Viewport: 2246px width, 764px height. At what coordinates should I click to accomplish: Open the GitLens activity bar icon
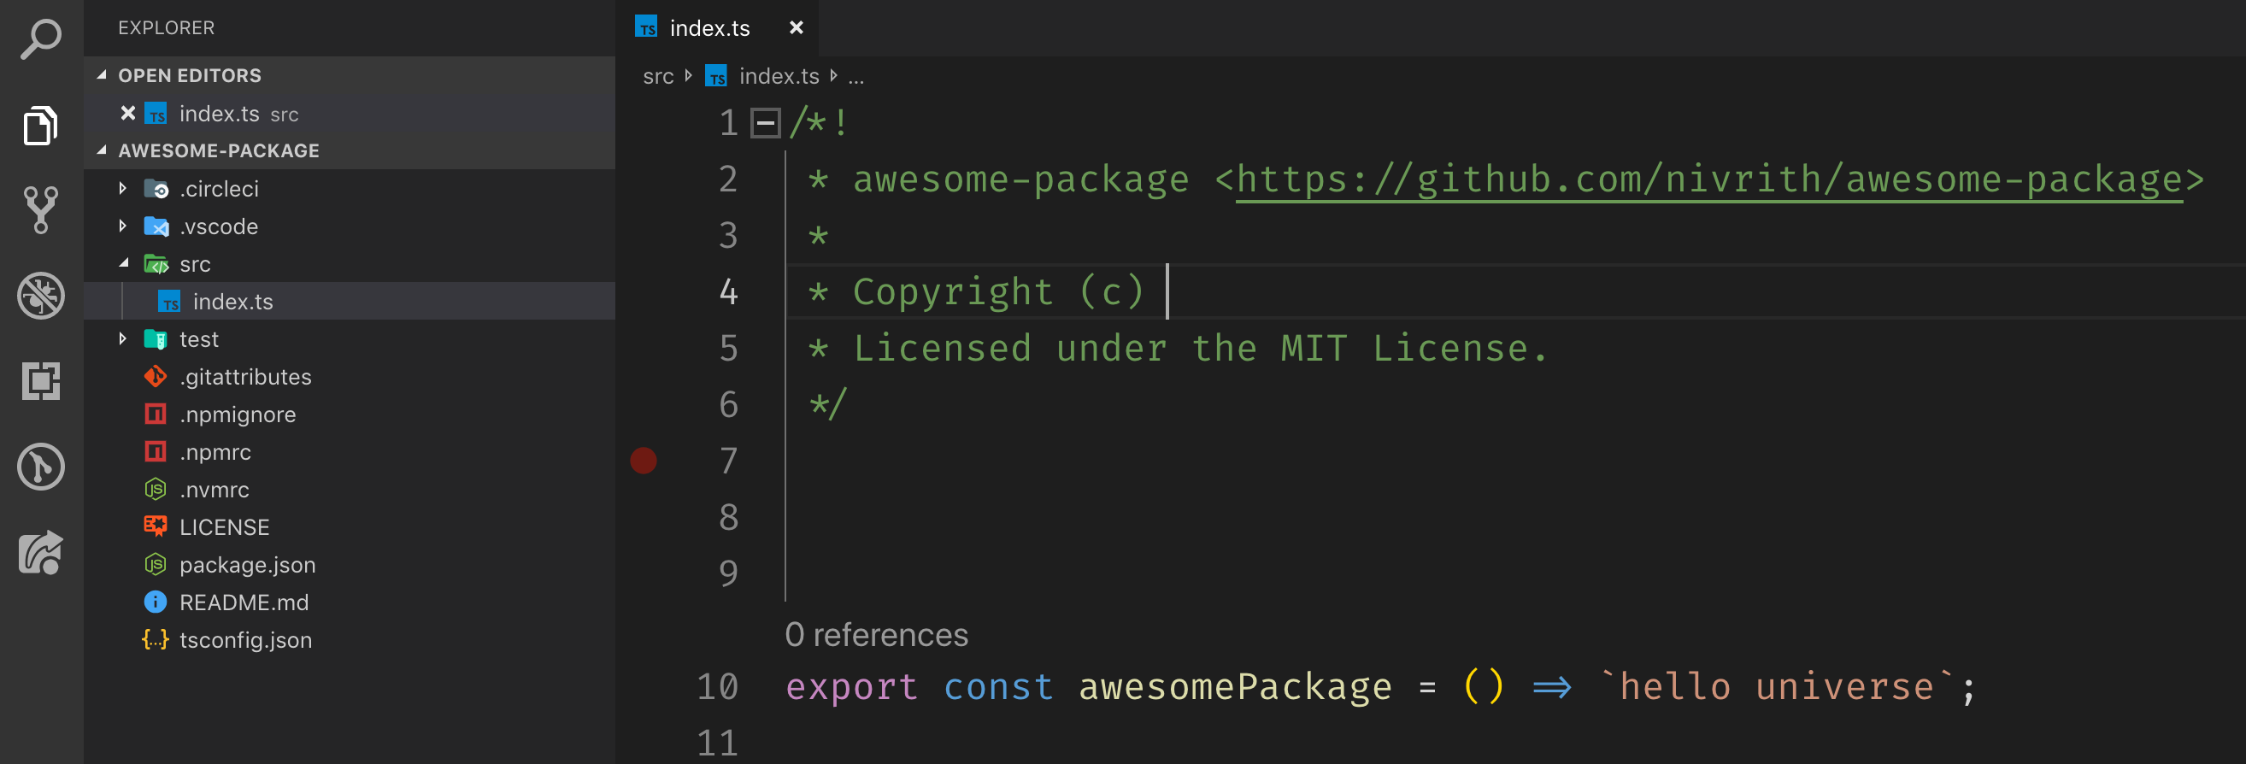[41, 467]
